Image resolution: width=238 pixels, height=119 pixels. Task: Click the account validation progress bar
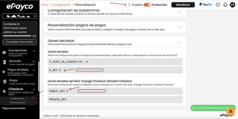click(18, 36)
